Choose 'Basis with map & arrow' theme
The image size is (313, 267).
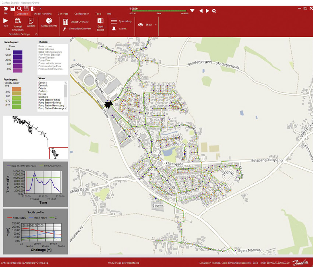coord(50,52)
